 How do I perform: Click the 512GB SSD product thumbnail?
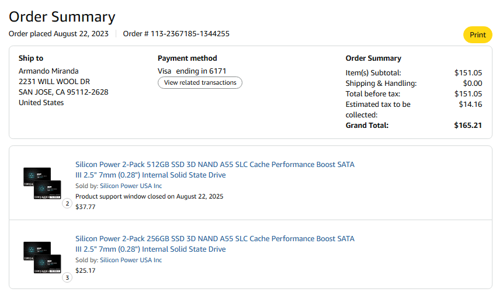coord(42,185)
